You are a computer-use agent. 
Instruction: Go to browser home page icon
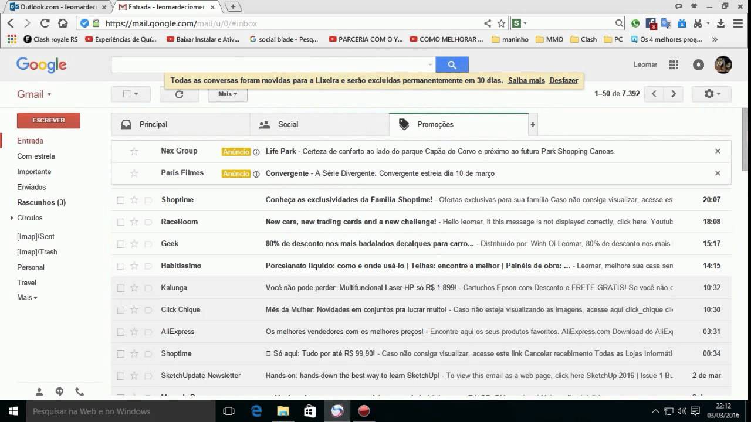[x=63, y=23]
